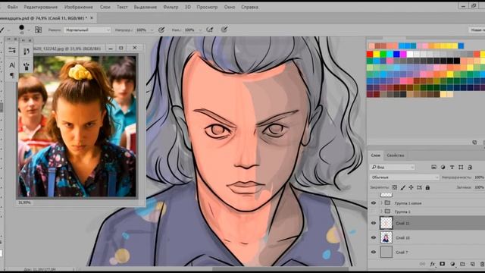Hide the Слой 11 layer
This screenshot has width=485, height=273.
(x=374, y=223)
